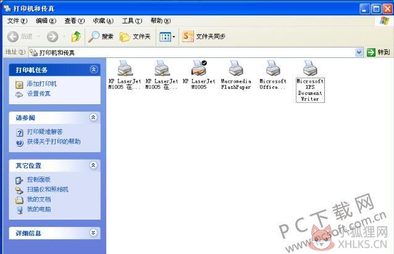Go up one folder level icon
Image resolution: width=394 pixels, height=254 pixels.
[x=76, y=36]
